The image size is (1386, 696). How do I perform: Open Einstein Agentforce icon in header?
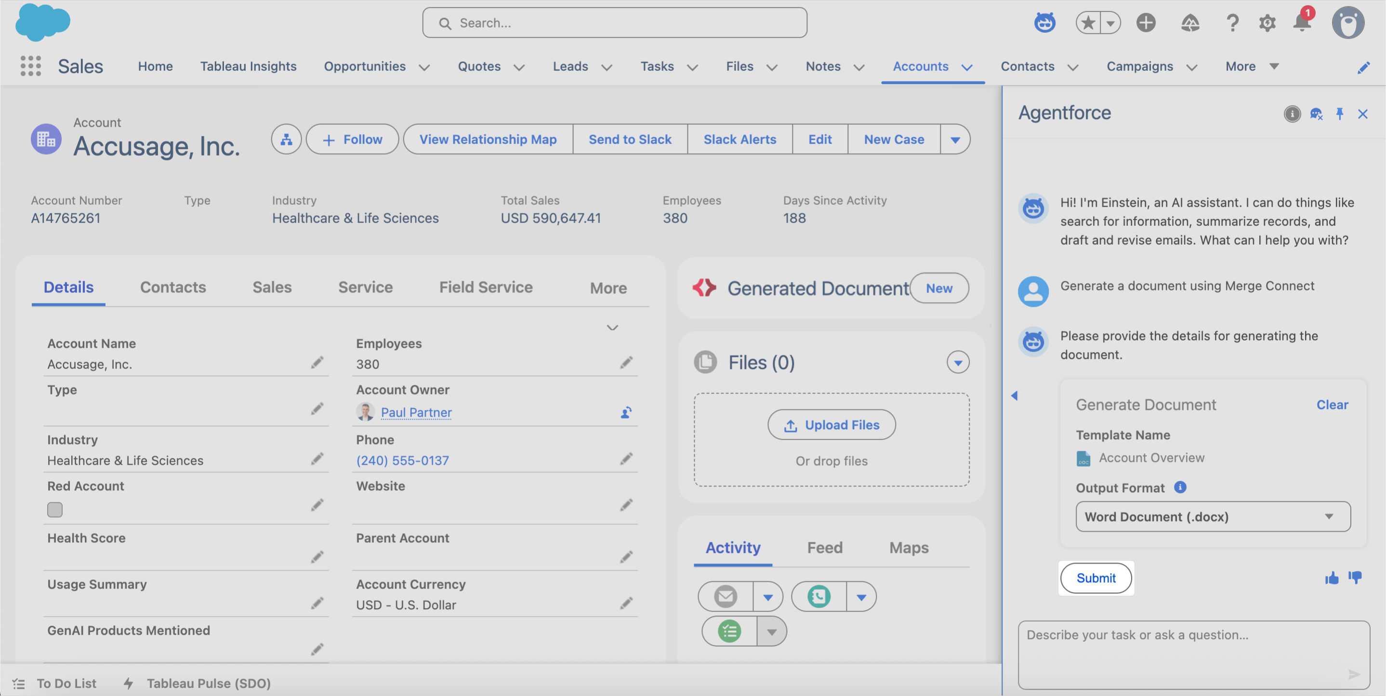[1044, 23]
